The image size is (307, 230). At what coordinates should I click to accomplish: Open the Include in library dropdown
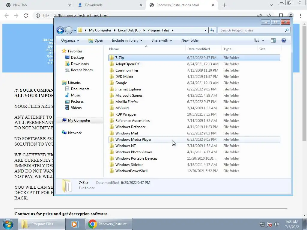(127, 40)
